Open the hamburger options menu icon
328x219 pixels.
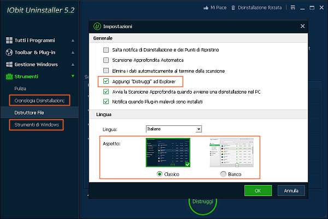[x=293, y=8]
